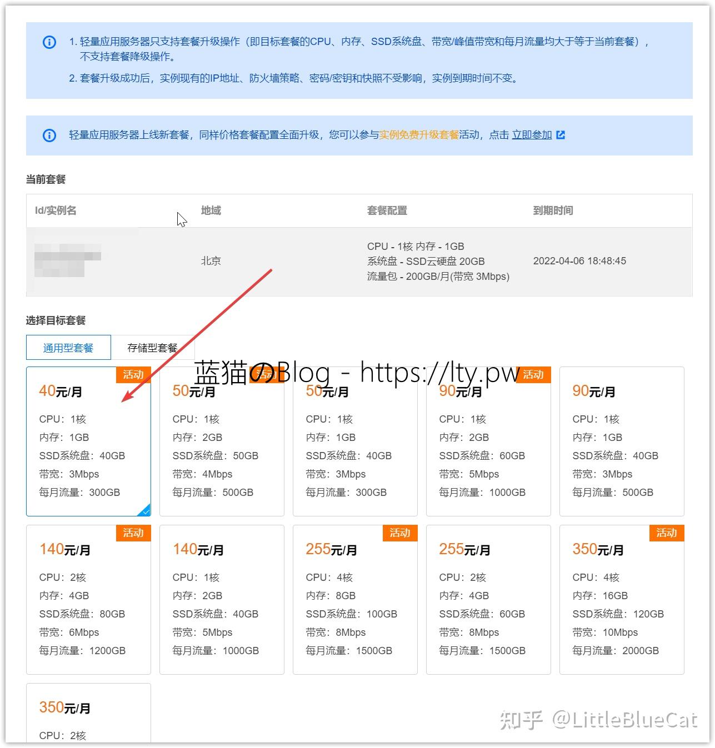Switch to the 通用型套餐 tab
This screenshot has height=748, width=715.
tap(68, 348)
